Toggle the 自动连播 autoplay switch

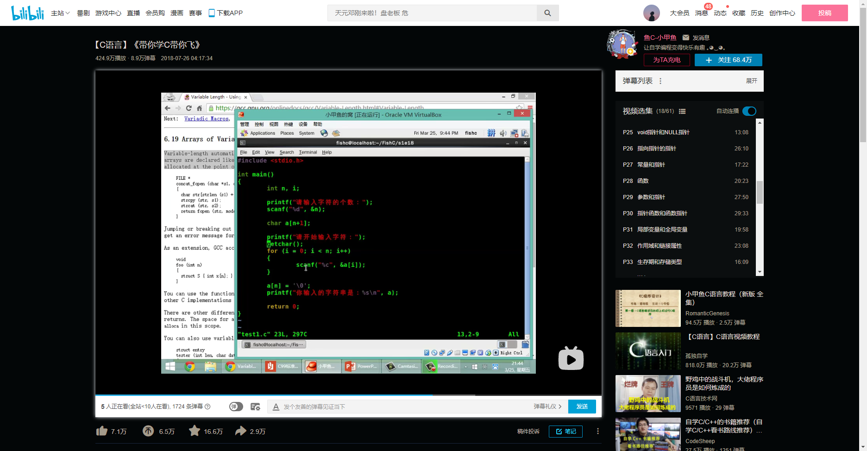(749, 111)
